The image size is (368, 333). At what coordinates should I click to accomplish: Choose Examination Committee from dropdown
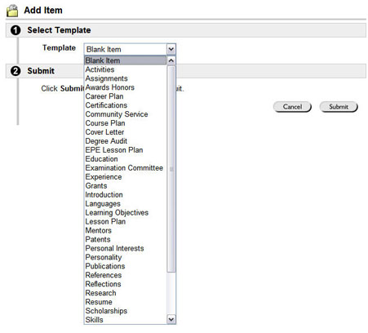(125, 168)
